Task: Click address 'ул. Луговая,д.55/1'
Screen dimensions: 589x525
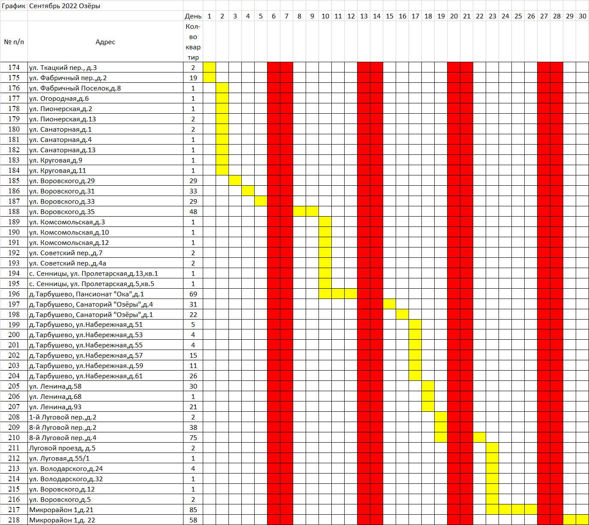Action: coord(105,458)
